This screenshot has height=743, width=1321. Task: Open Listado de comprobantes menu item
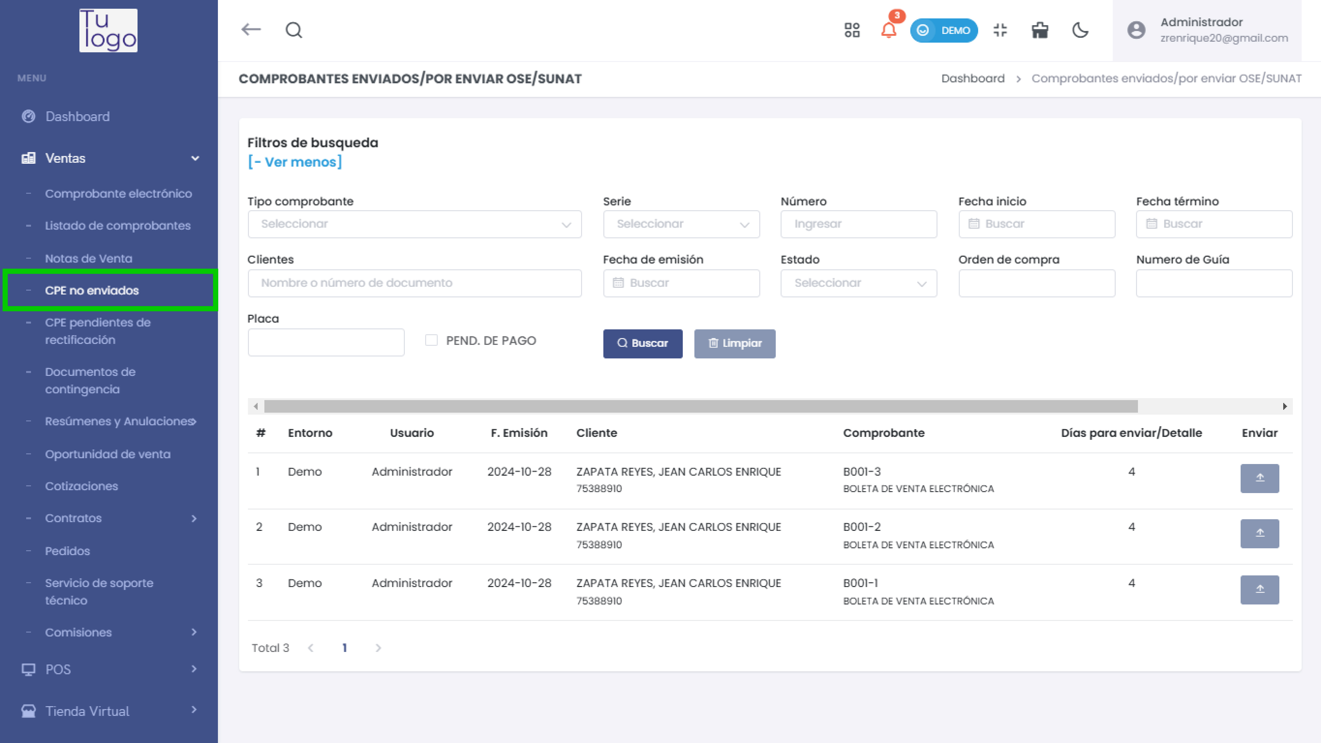point(118,226)
